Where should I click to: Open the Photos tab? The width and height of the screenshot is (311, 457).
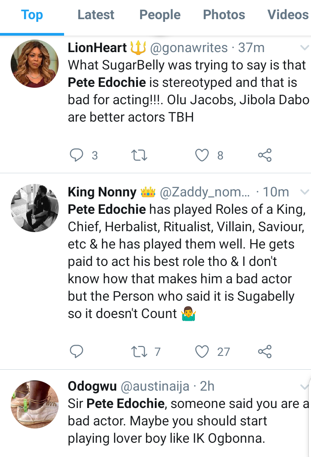pos(224,15)
